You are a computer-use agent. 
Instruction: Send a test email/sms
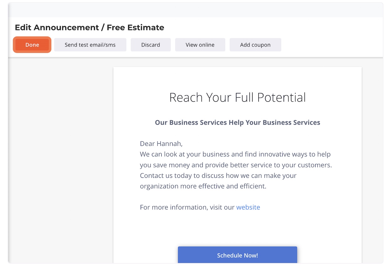(90, 45)
